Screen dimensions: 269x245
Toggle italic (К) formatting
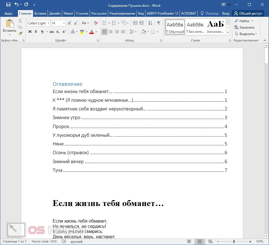(36, 32)
